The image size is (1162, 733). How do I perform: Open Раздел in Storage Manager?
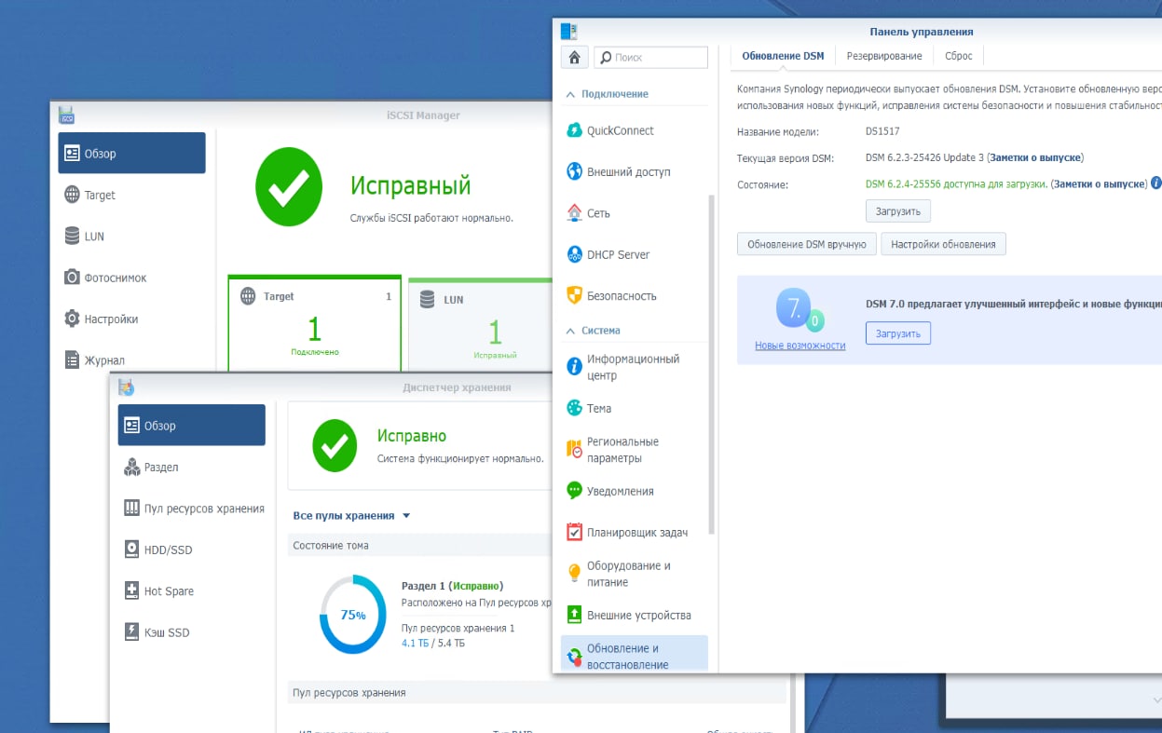pyautogui.click(x=191, y=467)
